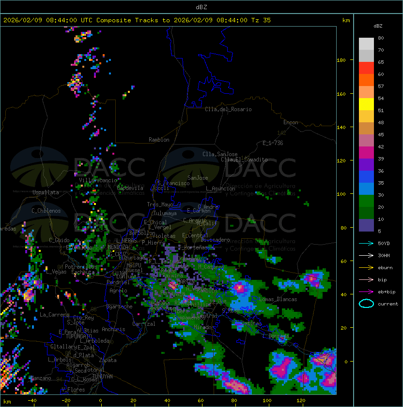
Task: Click the Villavicencio place label
Action: [98, 180]
